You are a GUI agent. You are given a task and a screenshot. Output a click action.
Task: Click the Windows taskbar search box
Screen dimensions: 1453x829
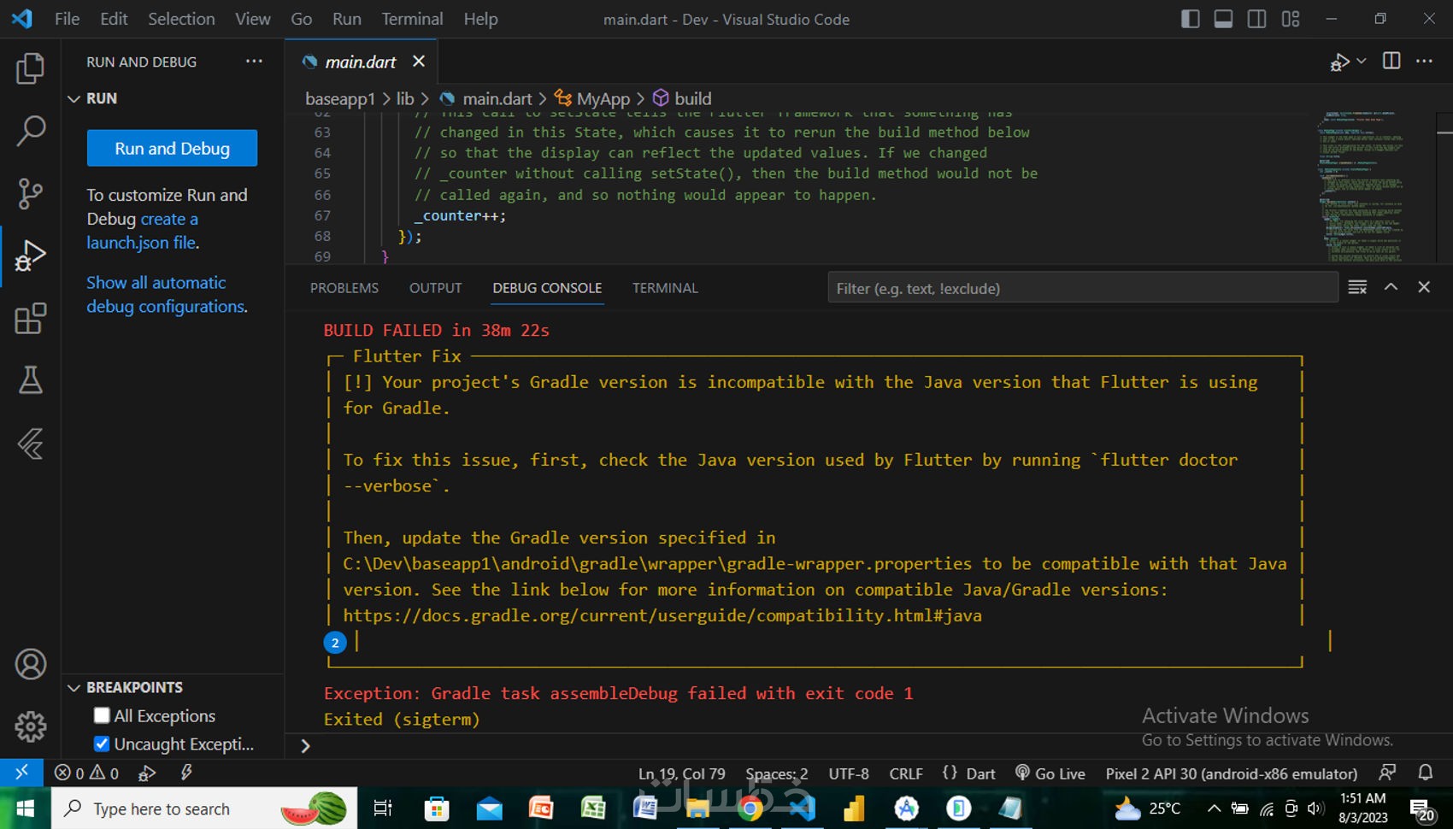pyautogui.click(x=204, y=808)
